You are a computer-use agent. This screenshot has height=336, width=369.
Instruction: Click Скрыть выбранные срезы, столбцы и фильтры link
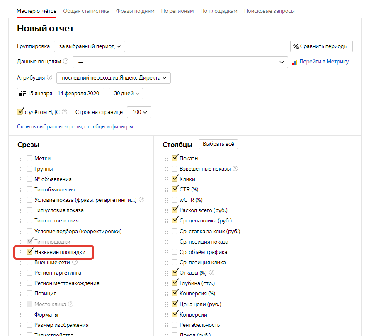[75, 127]
